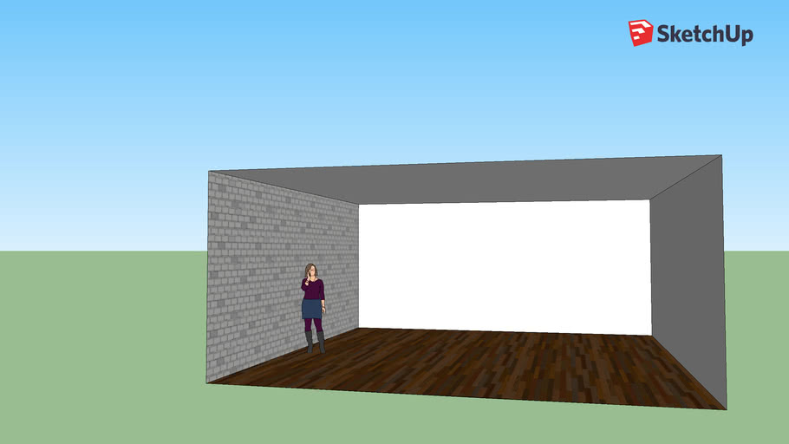Screen dimensions: 789x444
Task: Click bottom-left front corner of brick wall
Action: pos(206,383)
